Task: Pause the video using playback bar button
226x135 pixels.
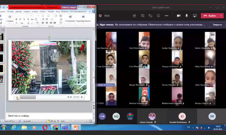Action: click(x=17, y=97)
